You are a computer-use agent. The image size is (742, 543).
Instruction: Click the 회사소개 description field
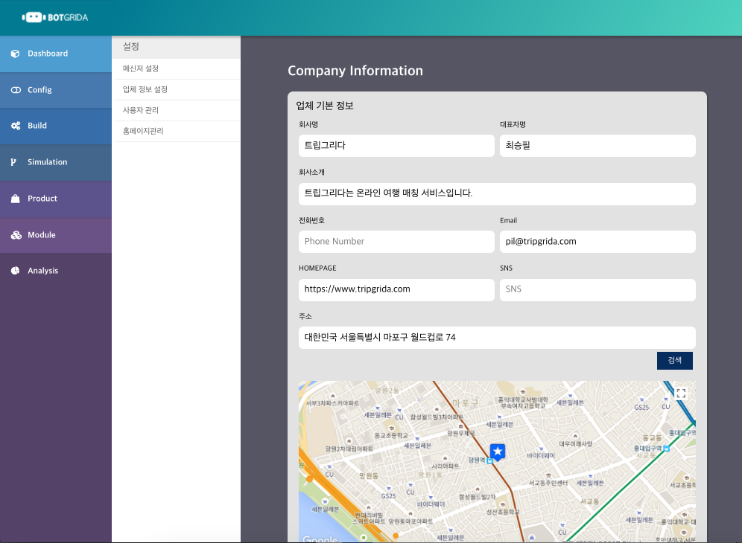497,193
